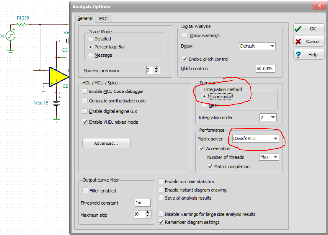Select the Vin voltage source symbol
This screenshot has width=328, height=235.
click(10, 36)
